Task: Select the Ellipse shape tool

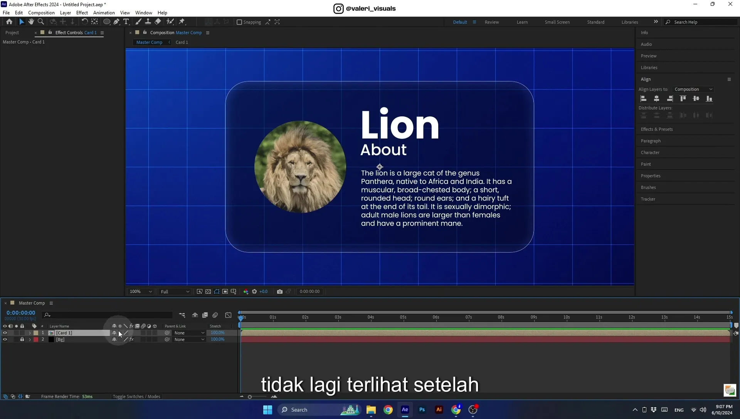Action: coord(107,22)
